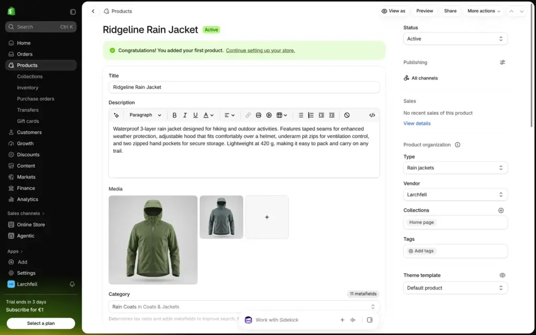The image size is (536, 335).
Task: Select the gray jacket media thumbnail
Action: click(221, 217)
